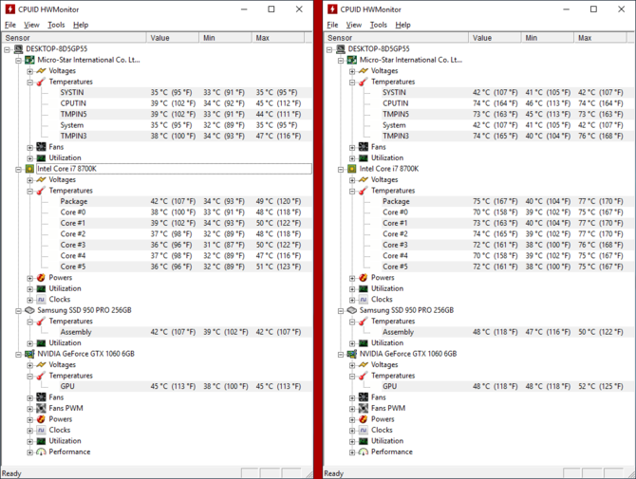Screen dimensions: 636x479
Task: Open Help menu in right window
Action: coord(402,25)
